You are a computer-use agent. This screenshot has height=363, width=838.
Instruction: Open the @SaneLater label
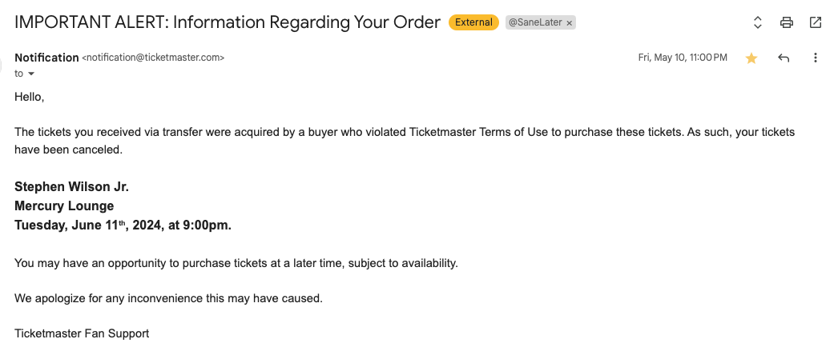click(535, 22)
